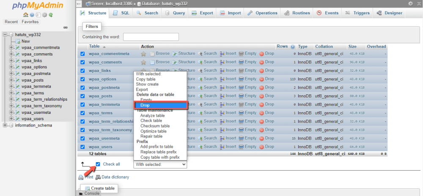Screen dimensions: 423x196
Task: Open the navigation panel settings gear
Action: [x=44, y=15]
